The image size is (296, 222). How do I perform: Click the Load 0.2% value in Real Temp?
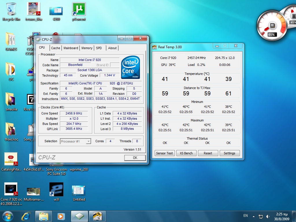click(197, 65)
